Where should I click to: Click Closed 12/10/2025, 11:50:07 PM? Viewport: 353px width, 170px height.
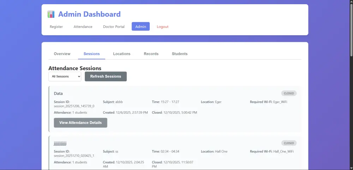point(173,164)
